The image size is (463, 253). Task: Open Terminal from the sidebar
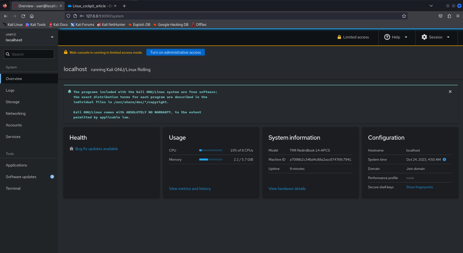(13, 188)
